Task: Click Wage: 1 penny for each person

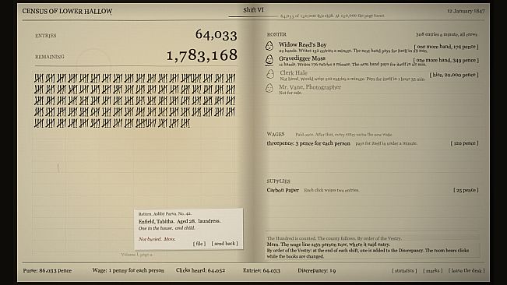Action: click(x=128, y=270)
